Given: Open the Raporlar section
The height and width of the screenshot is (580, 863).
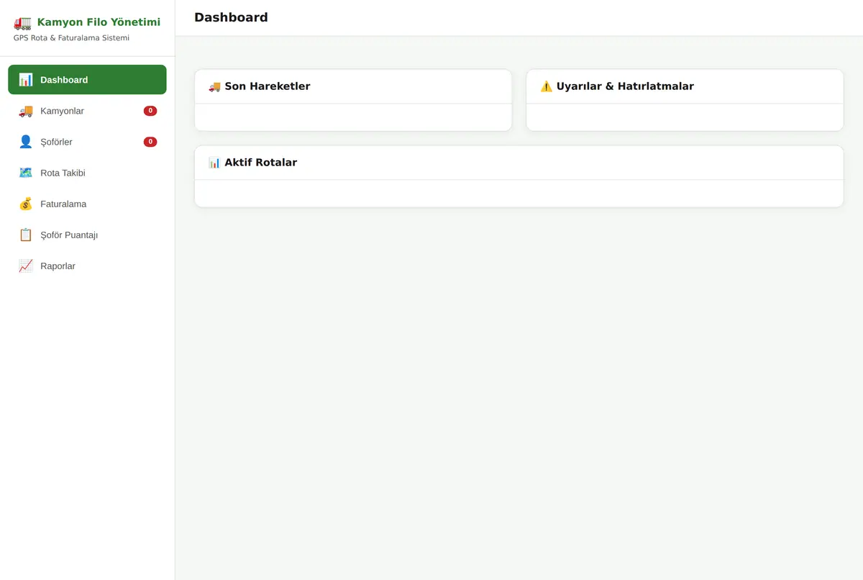Looking at the screenshot, I should (x=87, y=266).
